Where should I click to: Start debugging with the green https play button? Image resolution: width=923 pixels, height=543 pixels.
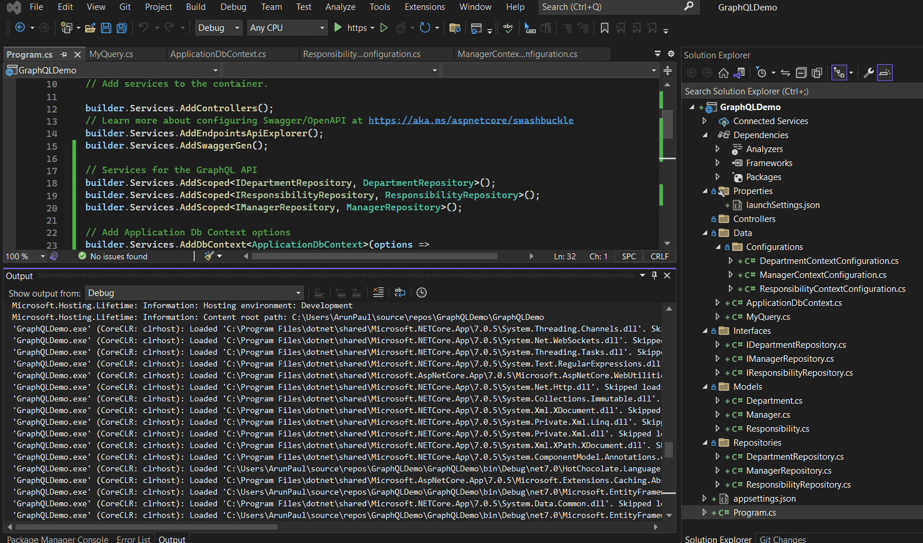338,27
